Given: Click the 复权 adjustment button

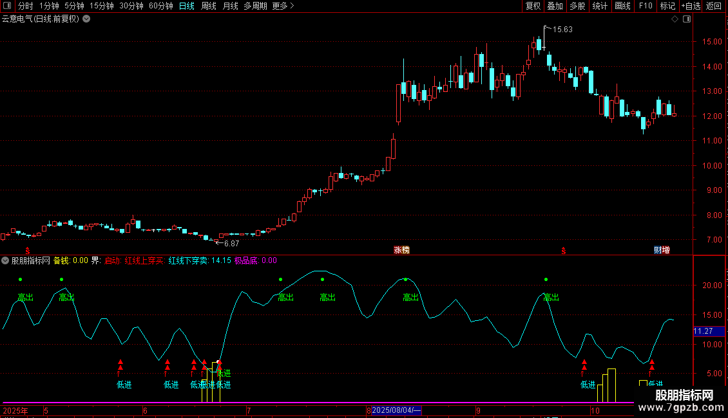Looking at the screenshot, I should pos(533,6).
